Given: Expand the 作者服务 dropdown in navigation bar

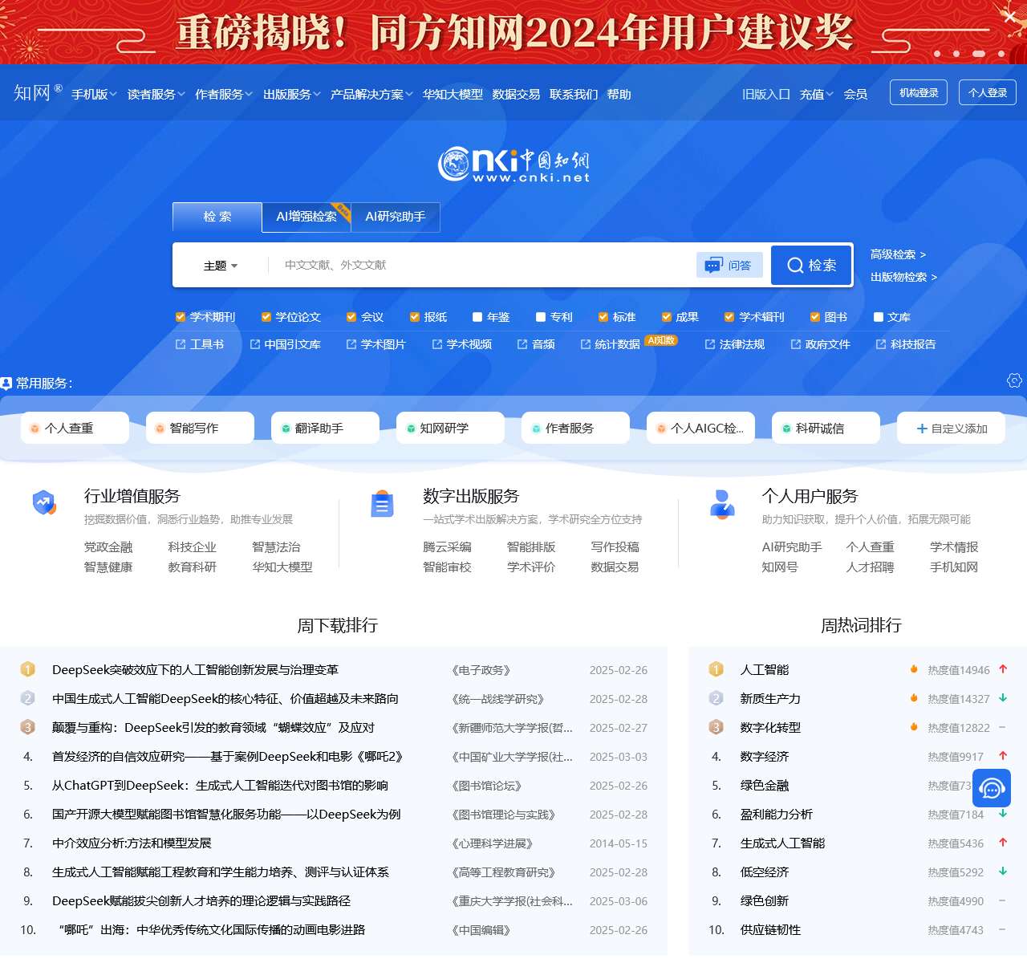Looking at the screenshot, I should (224, 94).
